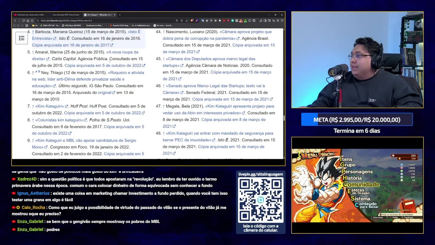Image resolution: width=435 pixels, height=245 pixels.
Task: Click the up-arrow backlink of reference 47
Action: [164, 106]
